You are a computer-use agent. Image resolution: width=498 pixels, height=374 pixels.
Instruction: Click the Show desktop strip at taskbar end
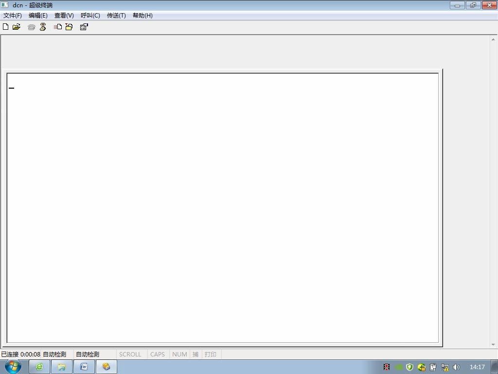click(495, 367)
